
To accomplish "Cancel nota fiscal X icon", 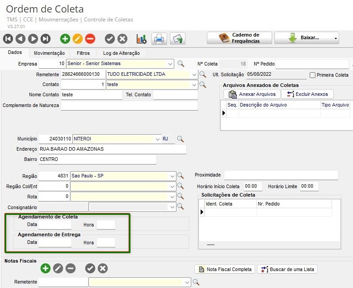I will coord(103,268).
